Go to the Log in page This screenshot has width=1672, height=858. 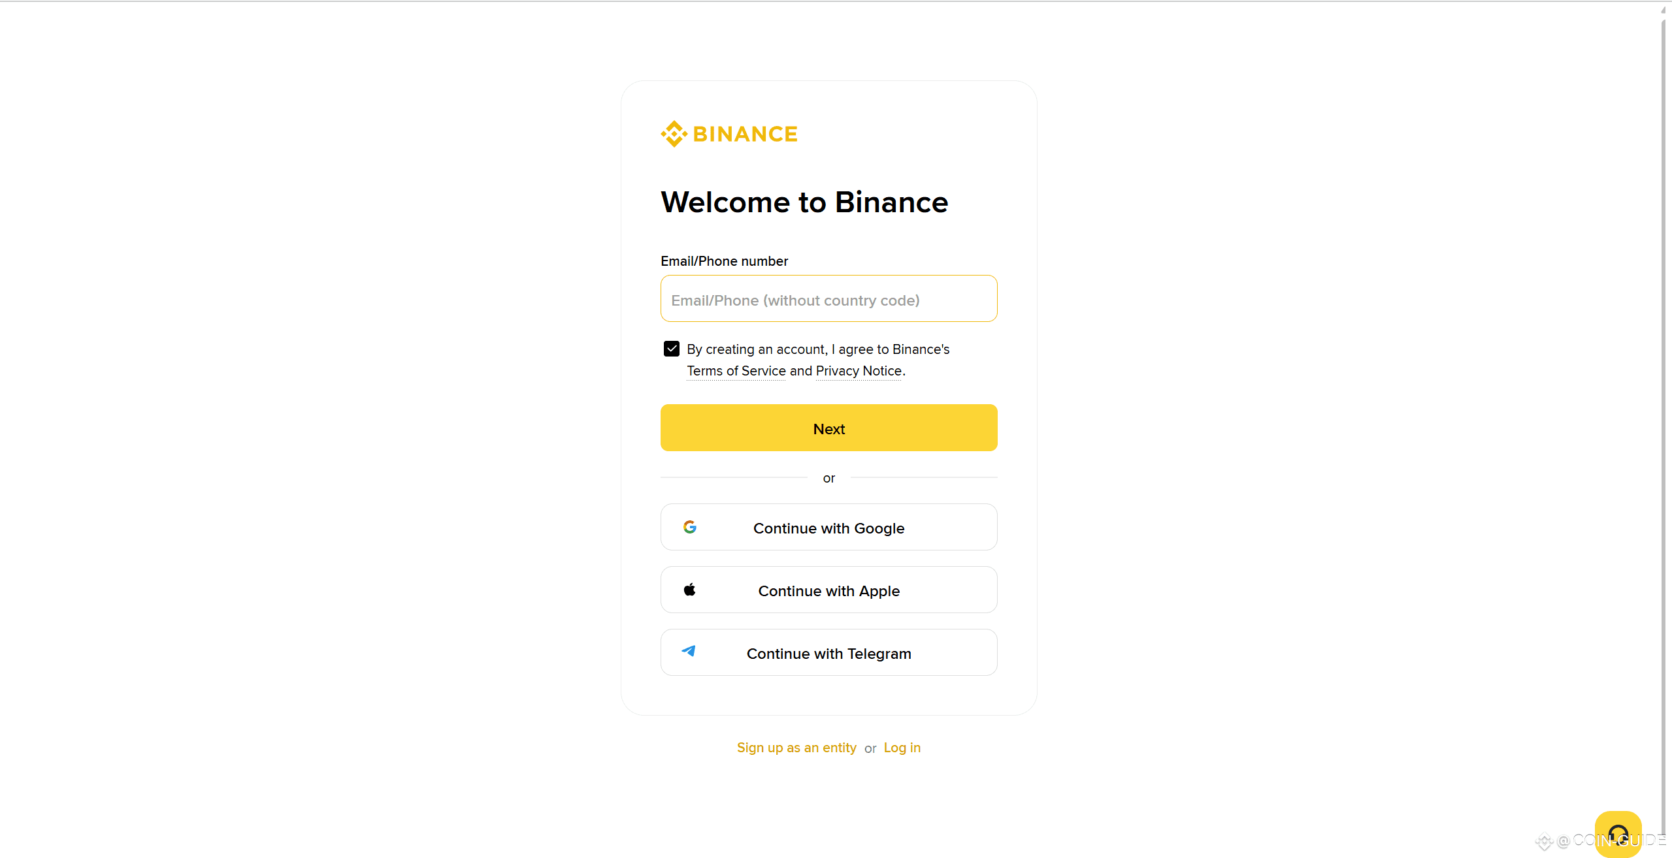pos(902,748)
